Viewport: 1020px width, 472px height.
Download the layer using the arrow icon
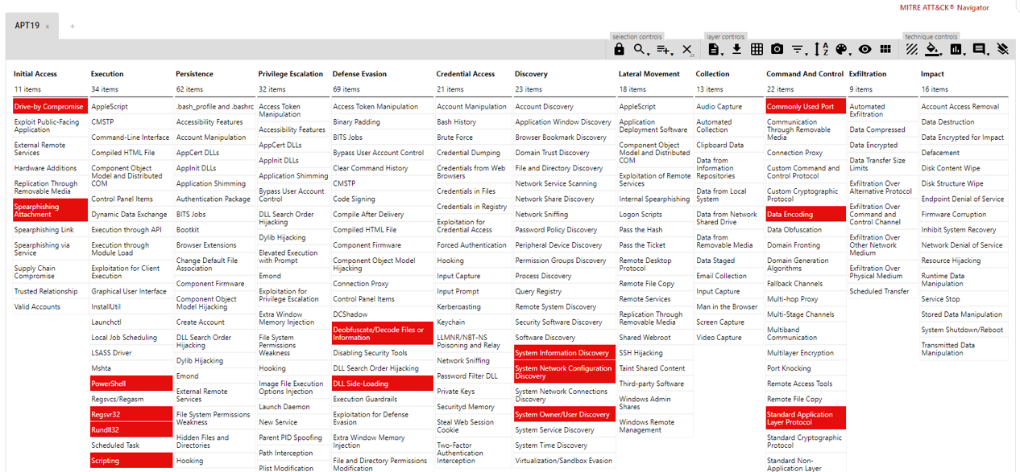pyautogui.click(x=736, y=50)
